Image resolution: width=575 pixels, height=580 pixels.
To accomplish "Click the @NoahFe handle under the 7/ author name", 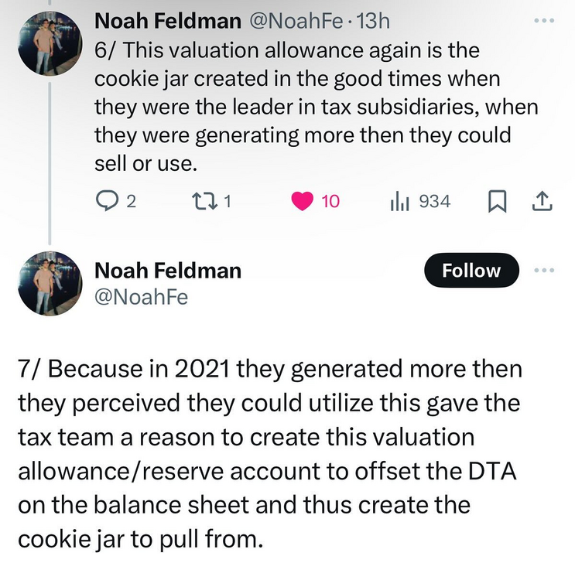I will [141, 296].
